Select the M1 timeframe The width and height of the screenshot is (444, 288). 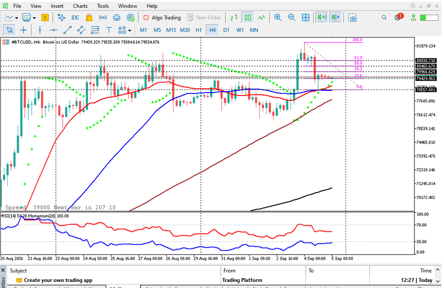click(x=143, y=30)
